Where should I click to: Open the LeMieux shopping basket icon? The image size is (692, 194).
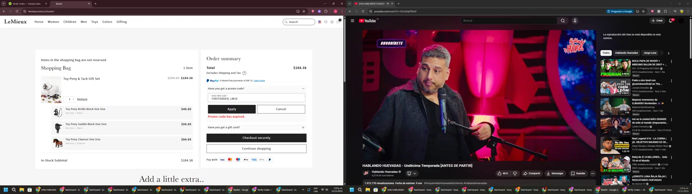click(x=339, y=22)
